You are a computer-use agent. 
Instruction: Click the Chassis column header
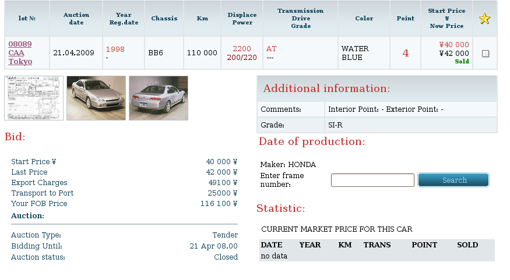[164, 19]
